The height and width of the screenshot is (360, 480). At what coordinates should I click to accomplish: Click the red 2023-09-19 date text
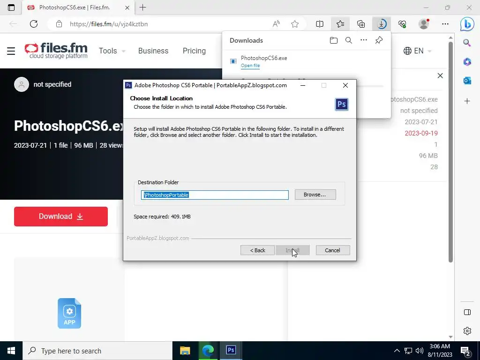[421, 133]
